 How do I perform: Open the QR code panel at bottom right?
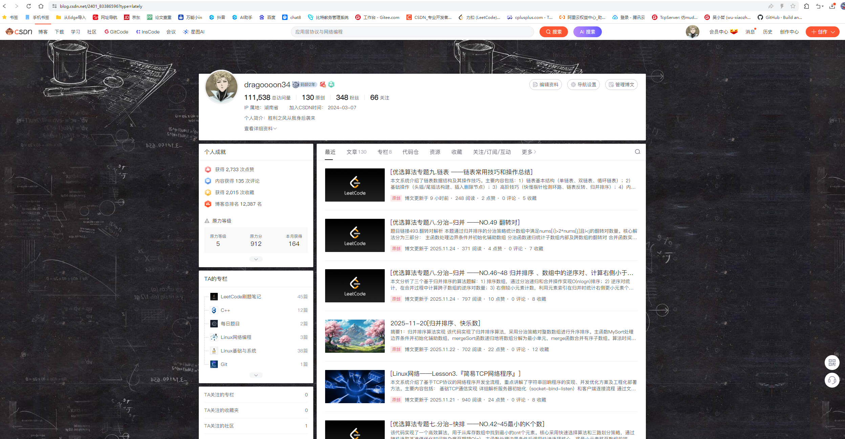click(x=832, y=363)
